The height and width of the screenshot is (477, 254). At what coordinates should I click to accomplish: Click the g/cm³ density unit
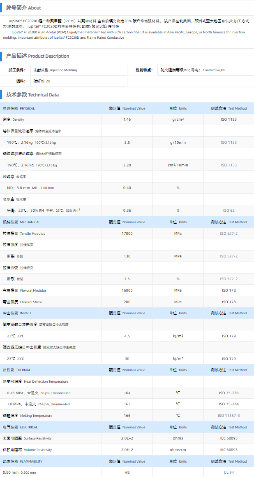click(178, 119)
